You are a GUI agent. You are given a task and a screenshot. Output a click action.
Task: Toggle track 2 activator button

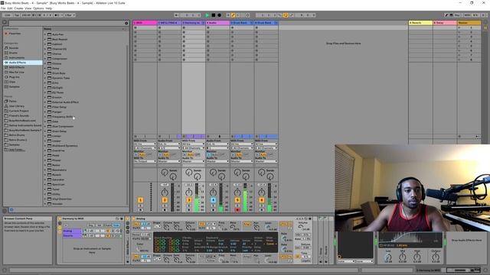click(x=165, y=200)
